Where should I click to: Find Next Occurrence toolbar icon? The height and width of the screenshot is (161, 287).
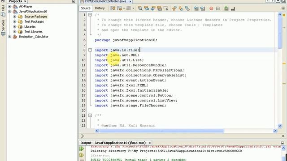[x=153, y=8]
